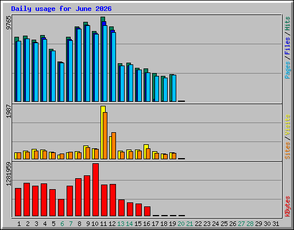Click day label 29 on the axis
294x230 pixels.
258,224
